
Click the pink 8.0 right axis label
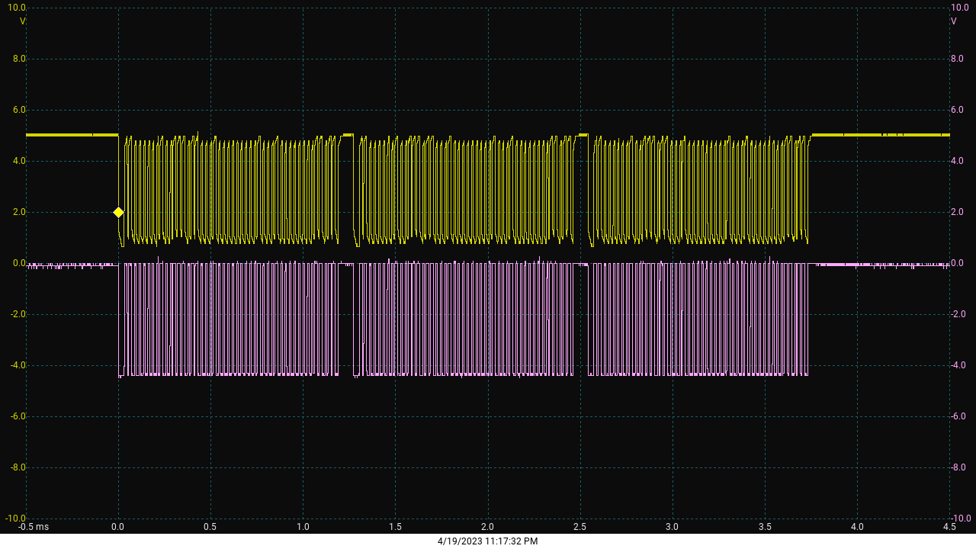(x=958, y=59)
